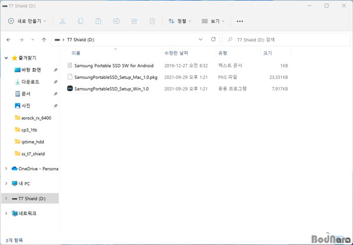Click the Cut scissors icon in toolbar
Viewport: 353px width, 245px height.
pos(62,21)
